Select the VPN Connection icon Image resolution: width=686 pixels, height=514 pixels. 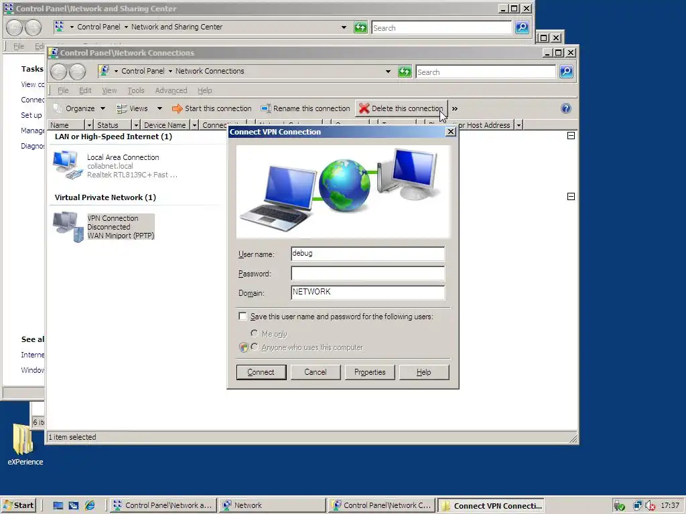coord(68,226)
